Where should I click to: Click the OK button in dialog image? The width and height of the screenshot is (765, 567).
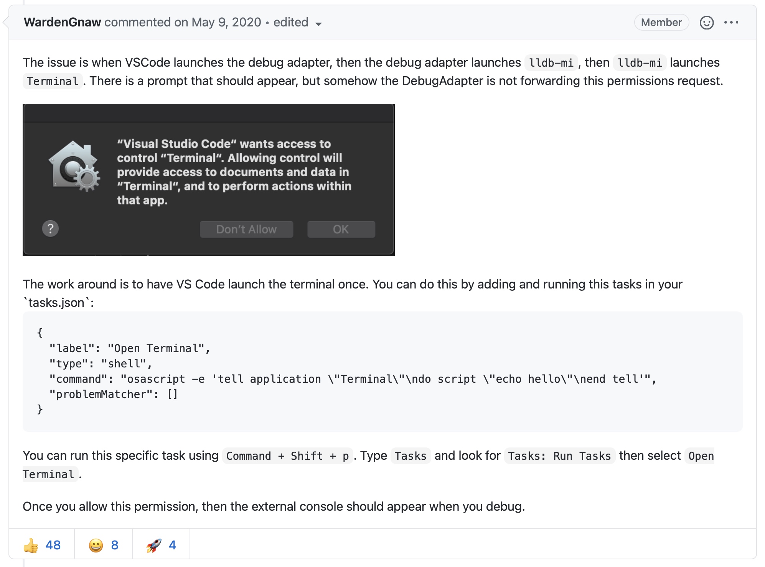coord(341,229)
